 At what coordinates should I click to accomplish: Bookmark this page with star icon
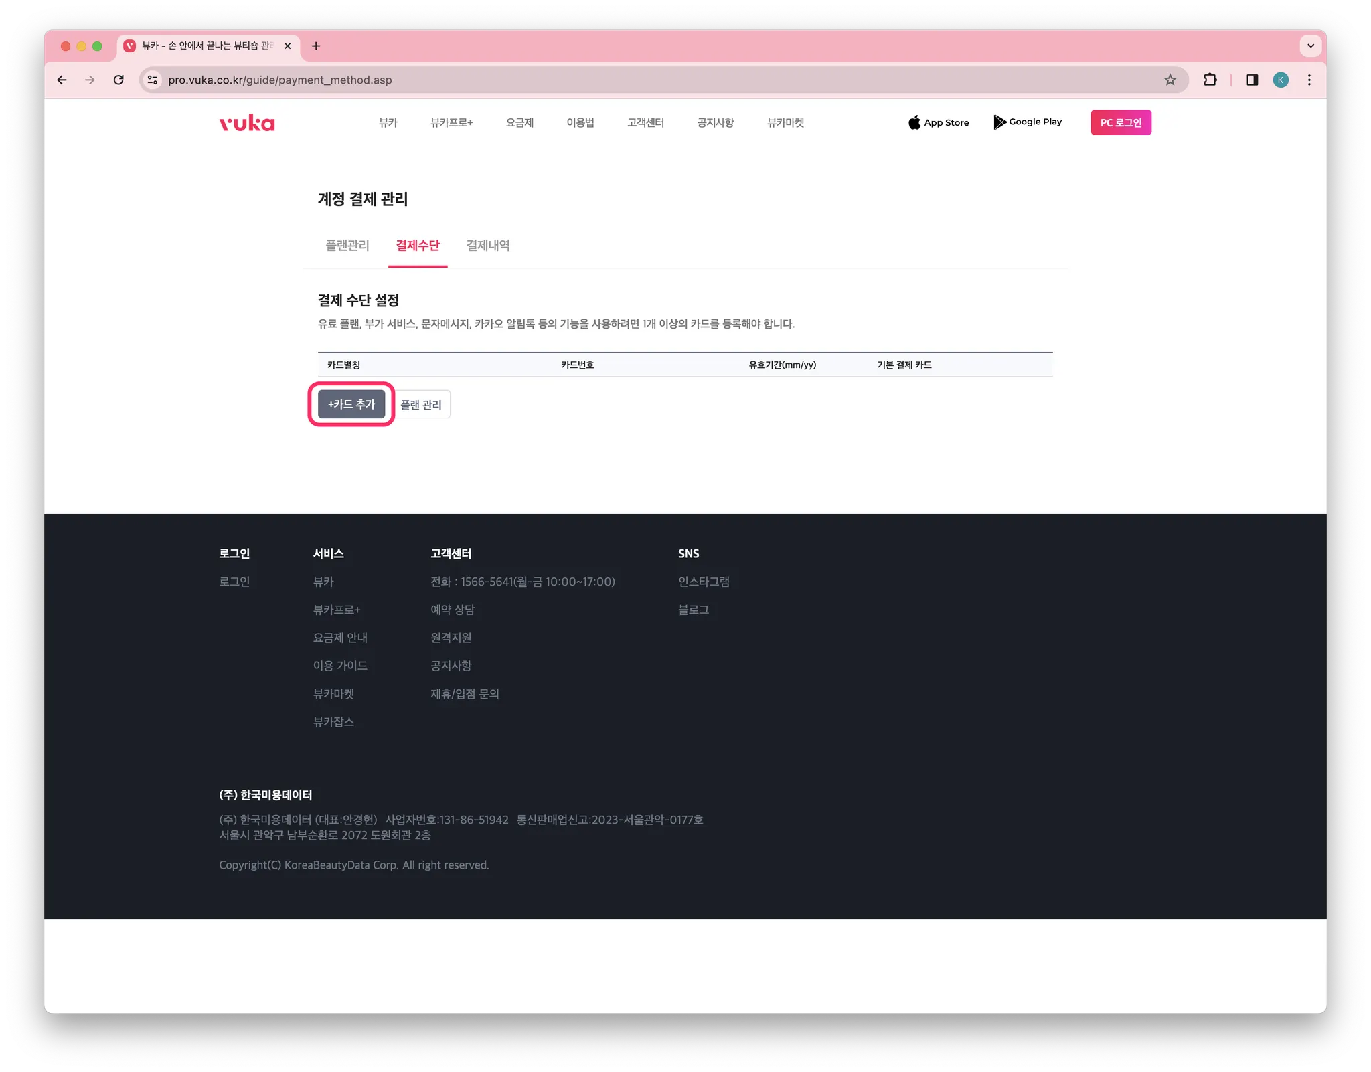click(x=1170, y=80)
